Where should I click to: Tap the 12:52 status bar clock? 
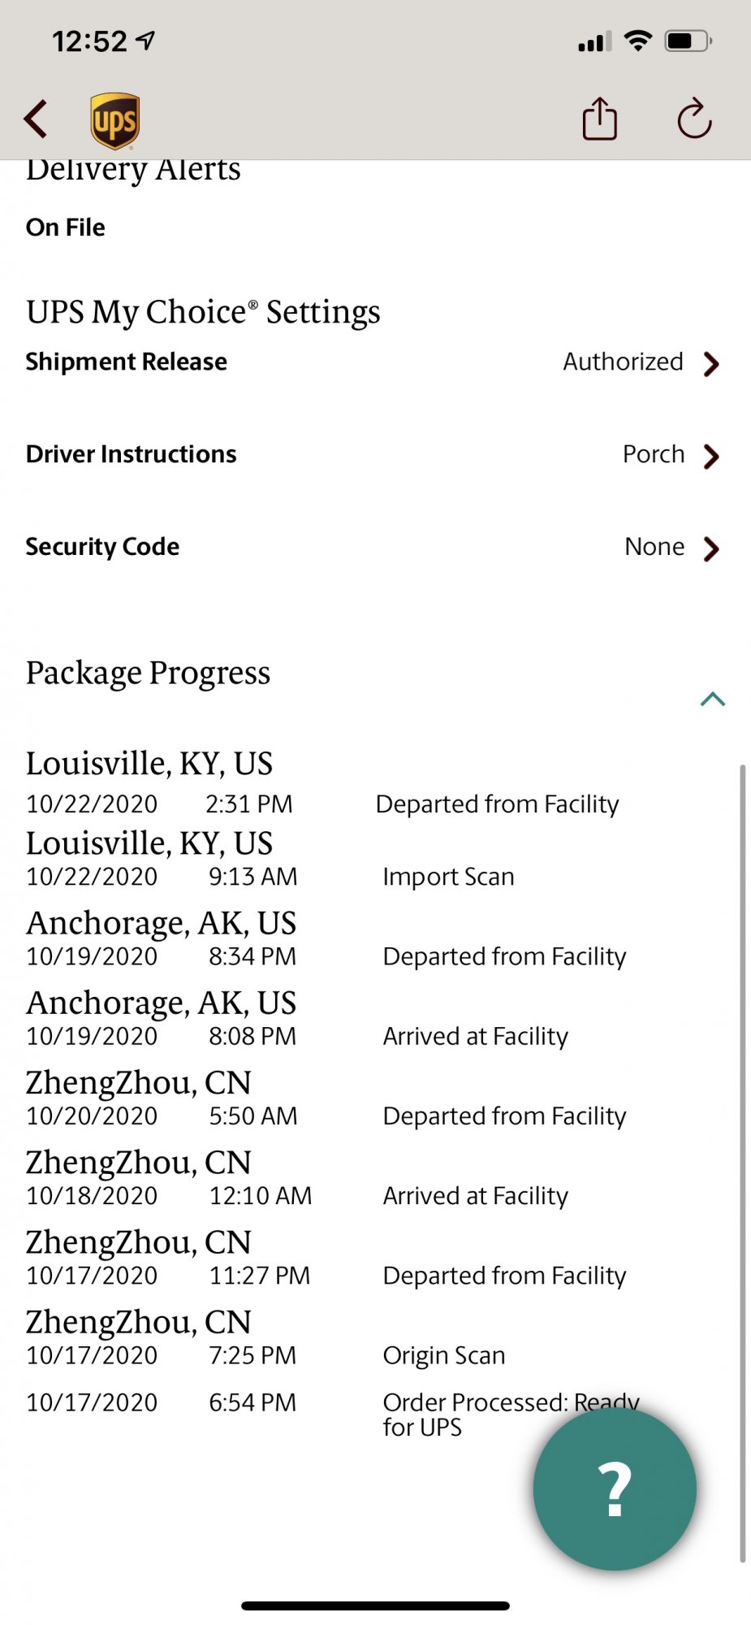(89, 41)
